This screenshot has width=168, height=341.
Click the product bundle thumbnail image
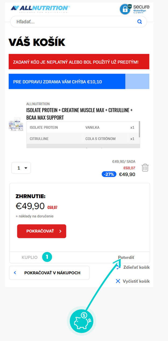click(16, 124)
